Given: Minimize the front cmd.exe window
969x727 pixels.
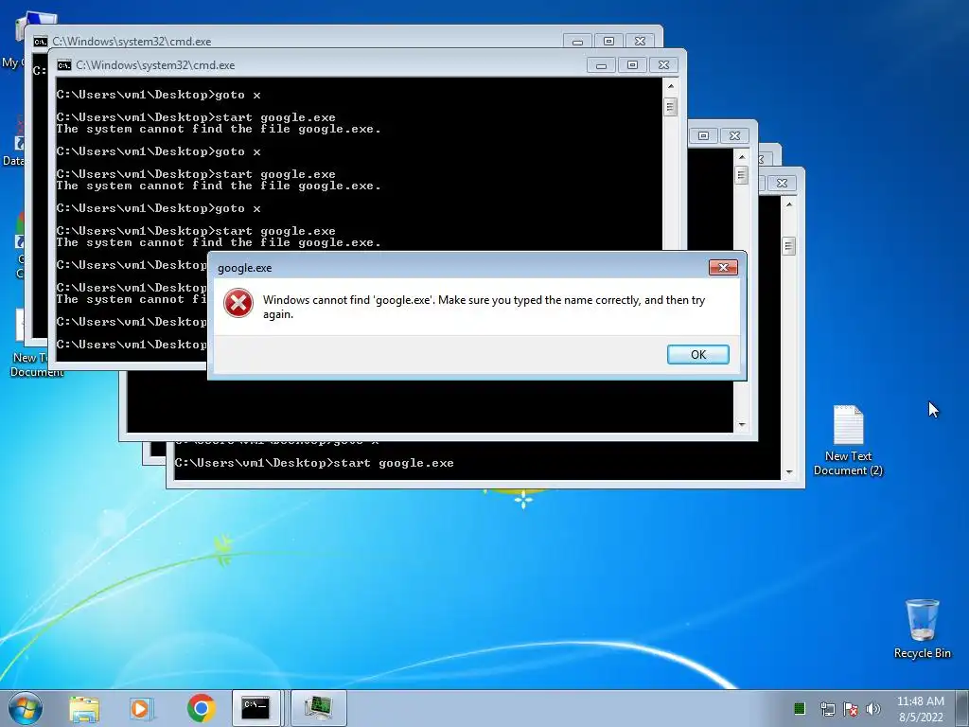Looking at the screenshot, I should coord(601,65).
